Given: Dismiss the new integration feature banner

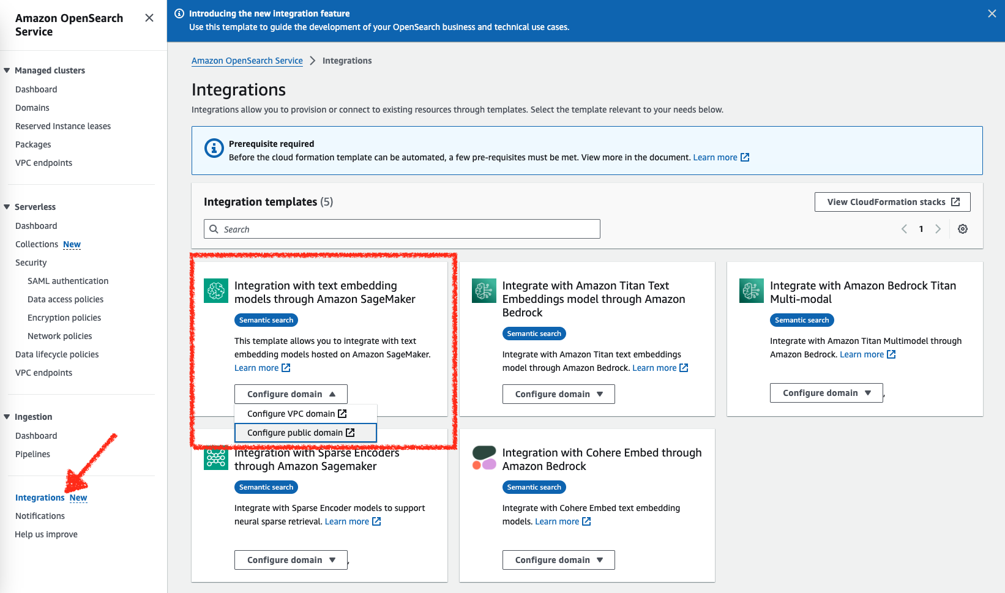Looking at the screenshot, I should (992, 13).
